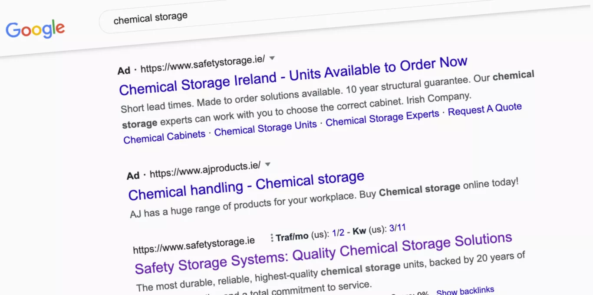Image resolution: width=593 pixels, height=295 pixels.
Task: Click the Kw '3/11' value link
Action: pos(397,228)
